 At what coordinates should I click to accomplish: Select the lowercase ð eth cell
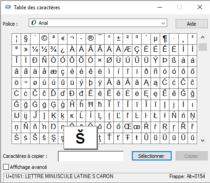(146, 72)
